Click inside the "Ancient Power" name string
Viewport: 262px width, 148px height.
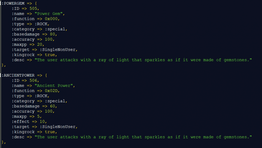click(54, 86)
